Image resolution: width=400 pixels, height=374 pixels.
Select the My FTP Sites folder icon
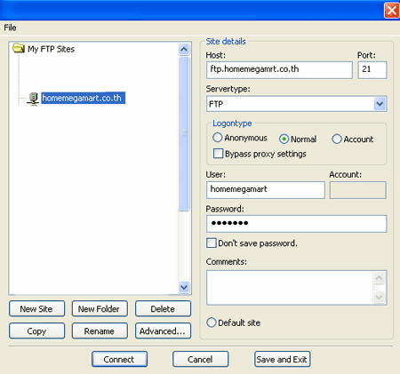[x=19, y=48]
